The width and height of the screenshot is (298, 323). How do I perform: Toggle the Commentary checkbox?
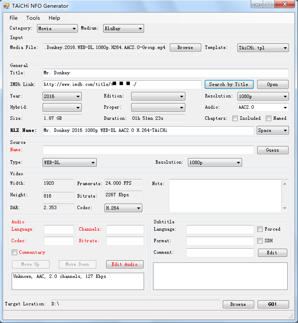click(15, 253)
